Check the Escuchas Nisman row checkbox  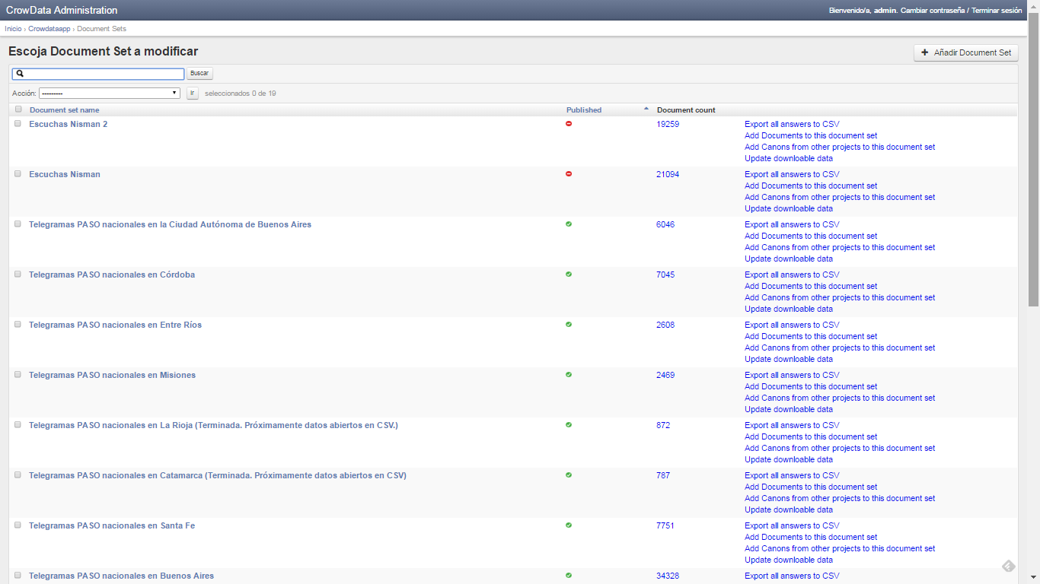18,173
